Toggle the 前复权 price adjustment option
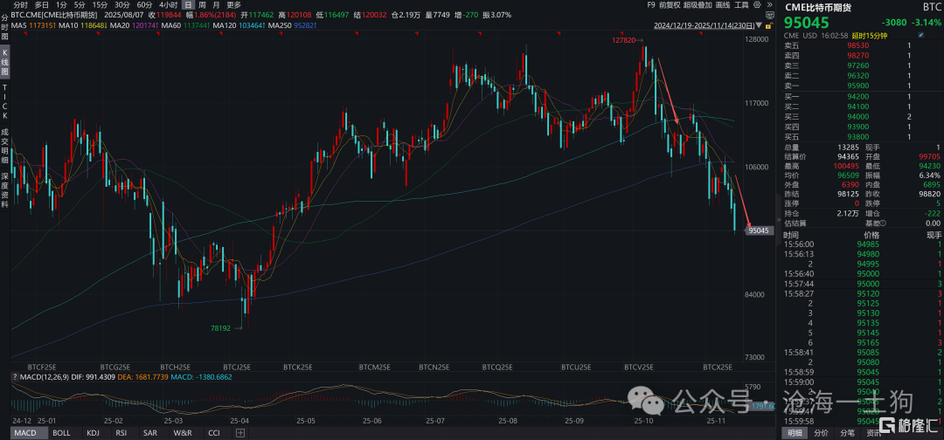This screenshot has width=944, height=440. (x=668, y=4)
